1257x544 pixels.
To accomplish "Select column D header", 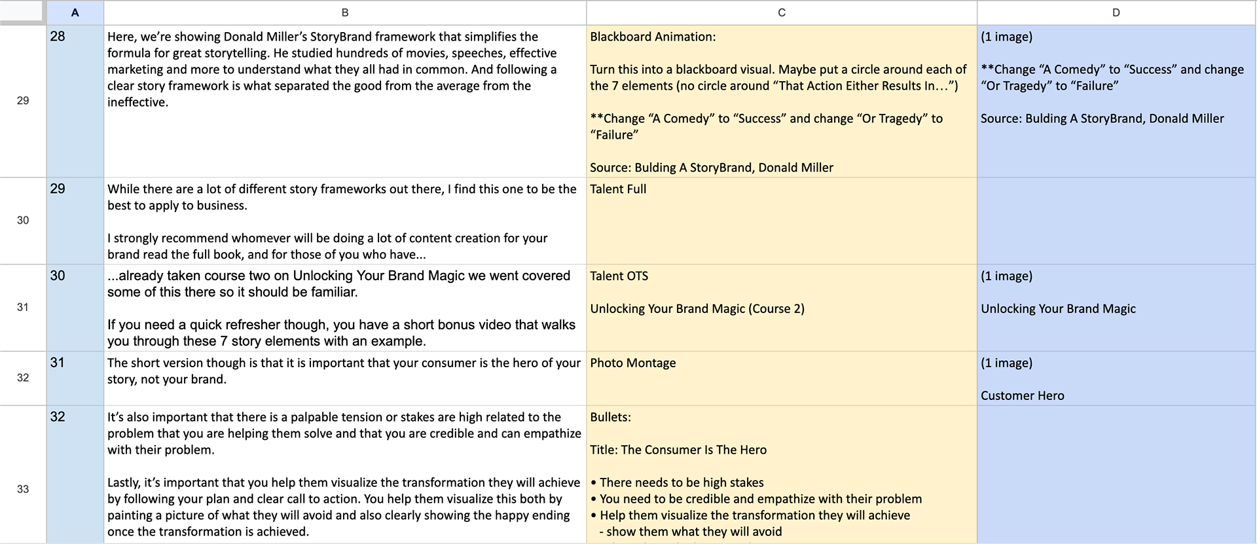I will [1116, 12].
